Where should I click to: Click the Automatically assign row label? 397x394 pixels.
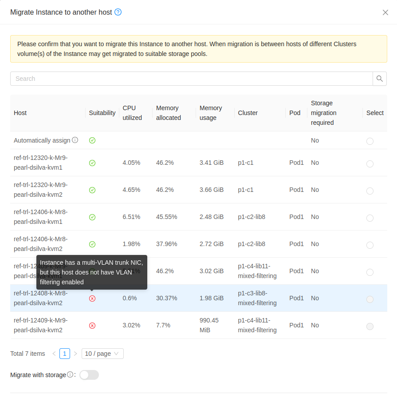pos(42,140)
